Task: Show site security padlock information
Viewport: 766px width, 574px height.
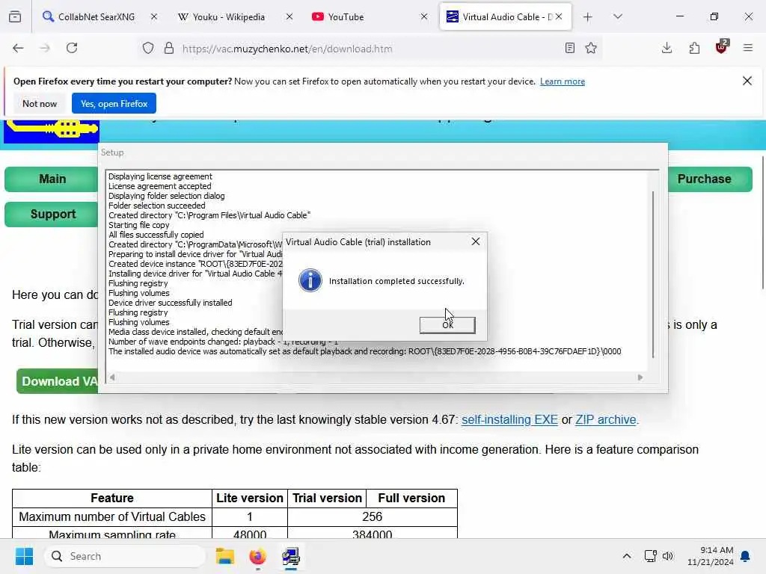Action: (x=169, y=48)
